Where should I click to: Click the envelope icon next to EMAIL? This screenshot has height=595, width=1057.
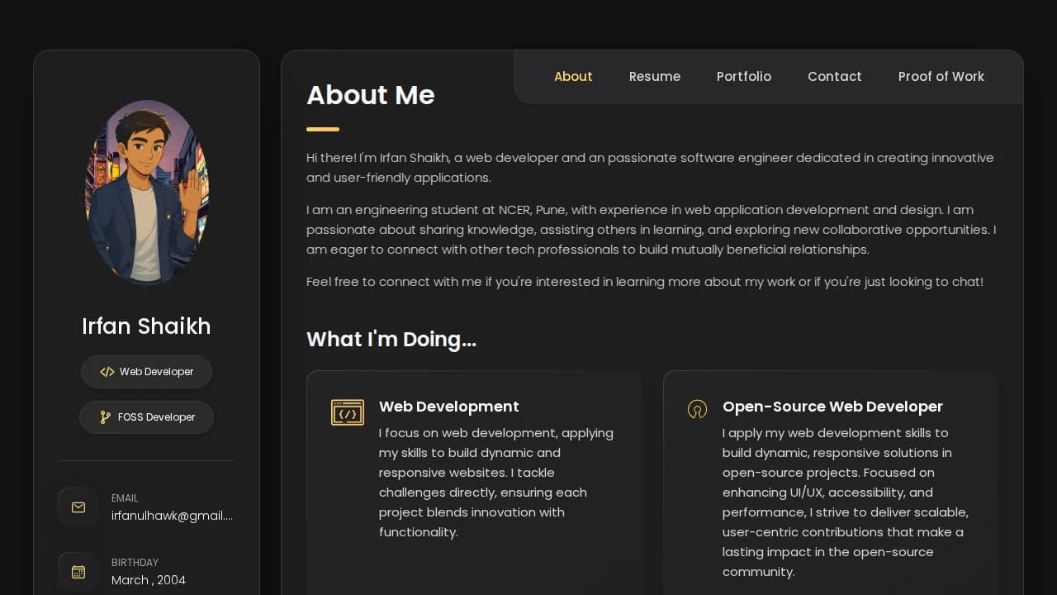(x=78, y=507)
